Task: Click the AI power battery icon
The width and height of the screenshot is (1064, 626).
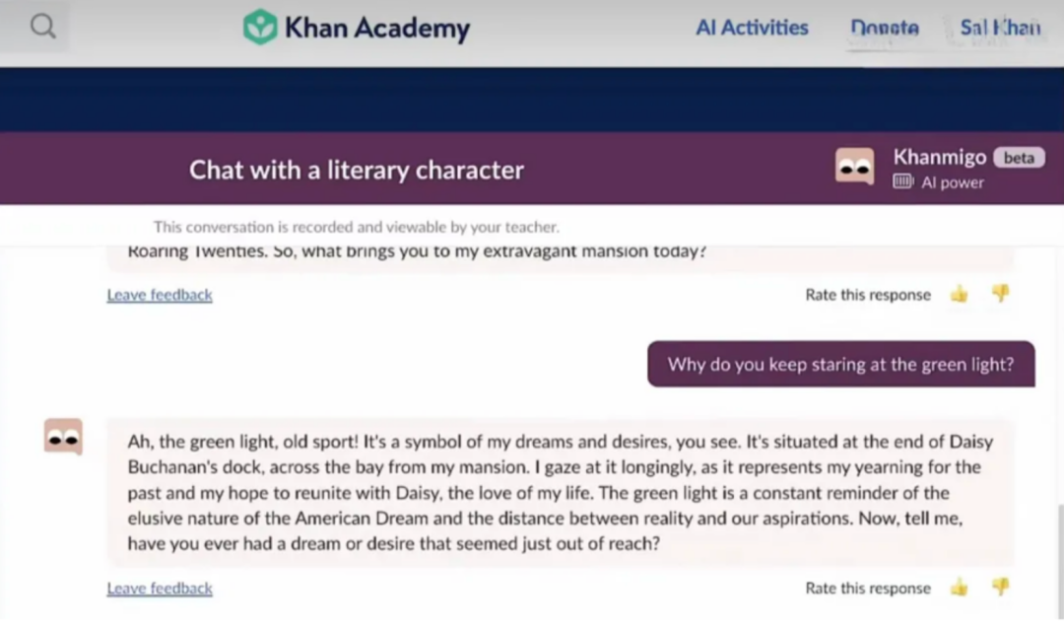Action: pos(902,181)
